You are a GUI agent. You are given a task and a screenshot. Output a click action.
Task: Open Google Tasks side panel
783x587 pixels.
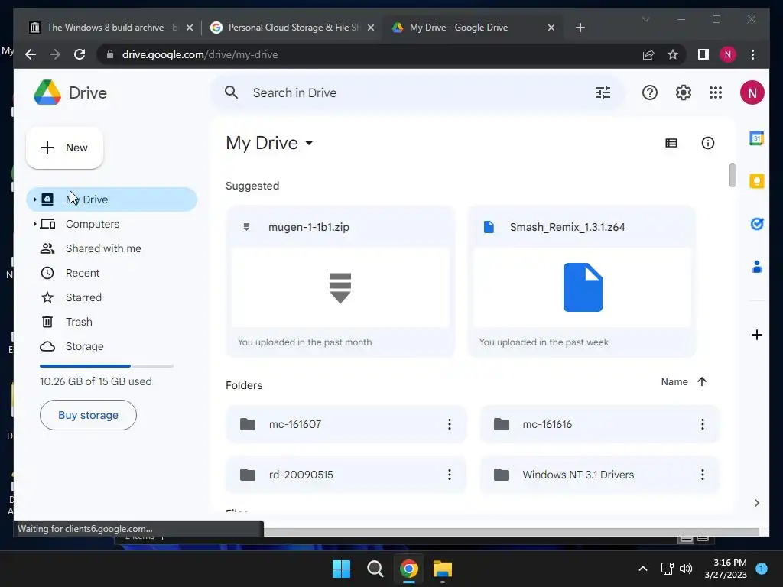coord(756,224)
